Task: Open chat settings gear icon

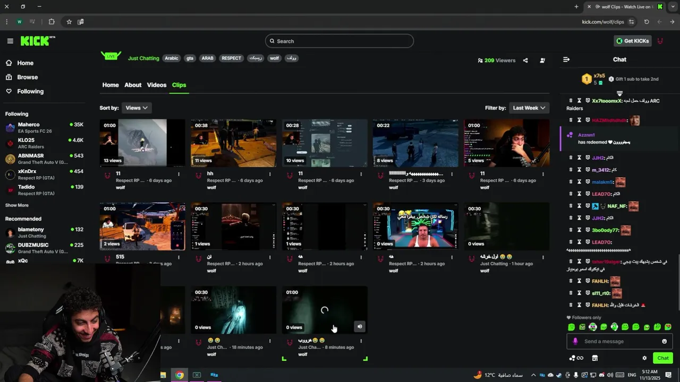Action: coord(644,358)
